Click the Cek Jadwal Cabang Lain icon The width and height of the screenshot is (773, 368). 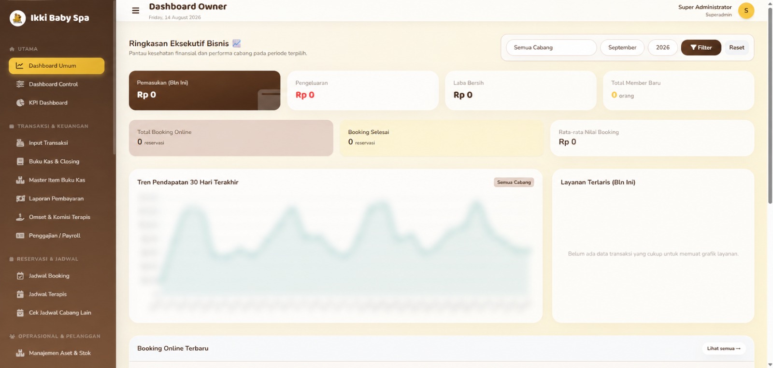(x=20, y=313)
